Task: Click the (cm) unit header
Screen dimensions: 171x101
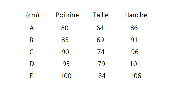Action: (33, 15)
